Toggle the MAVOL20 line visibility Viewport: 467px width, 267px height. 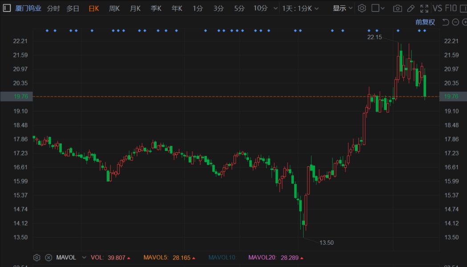[276, 258]
